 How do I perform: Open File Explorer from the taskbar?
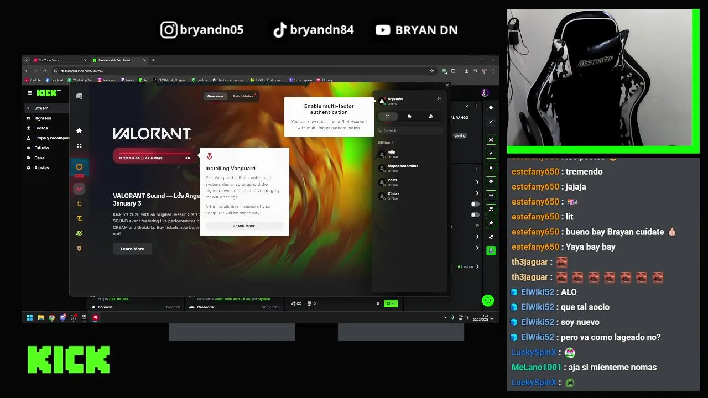point(40,318)
